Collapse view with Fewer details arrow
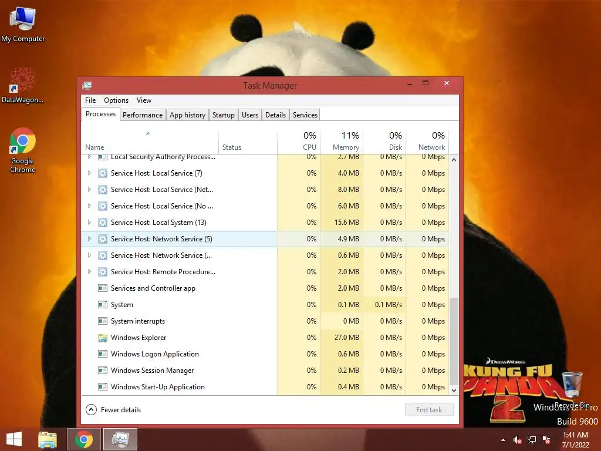The width and height of the screenshot is (601, 451). click(x=91, y=410)
